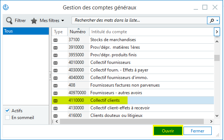Expand the search options dropdown arrow
The image size is (224, 140).
point(217,21)
